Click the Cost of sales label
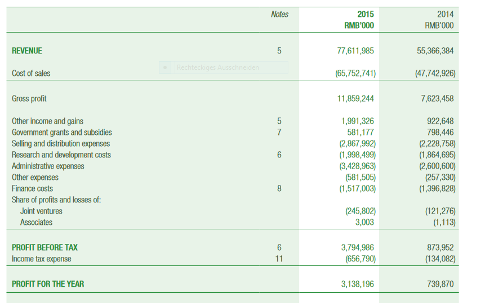This screenshot has height=303, width=485. tap(31, 73)
